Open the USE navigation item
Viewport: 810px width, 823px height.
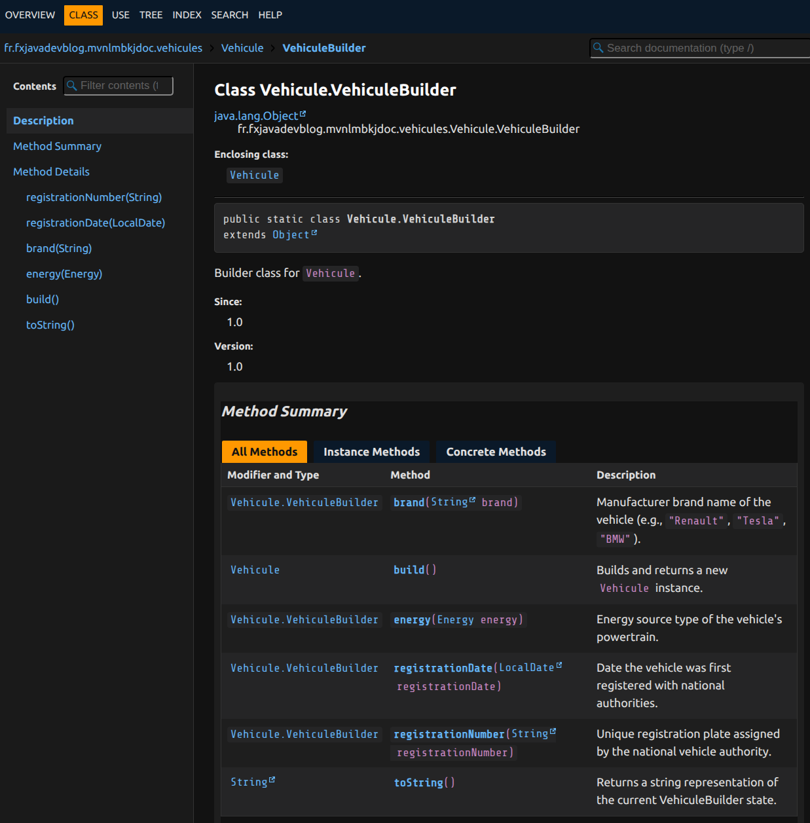point(120,15)
